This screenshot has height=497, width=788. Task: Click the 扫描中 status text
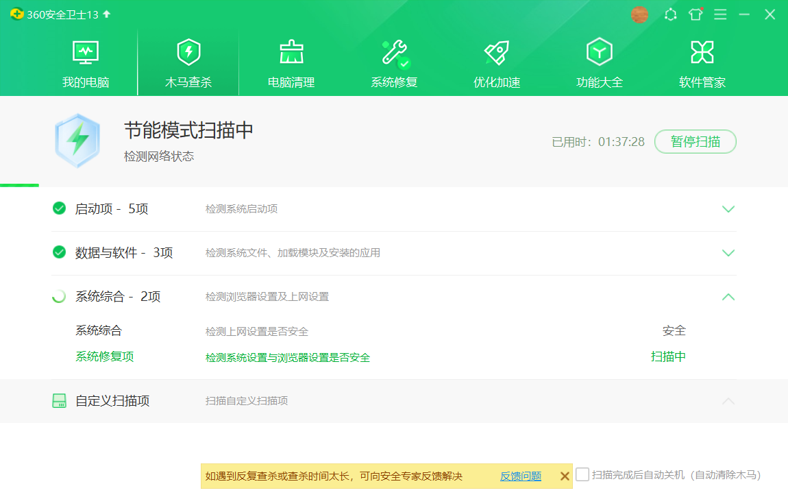[x=668, y=356]
